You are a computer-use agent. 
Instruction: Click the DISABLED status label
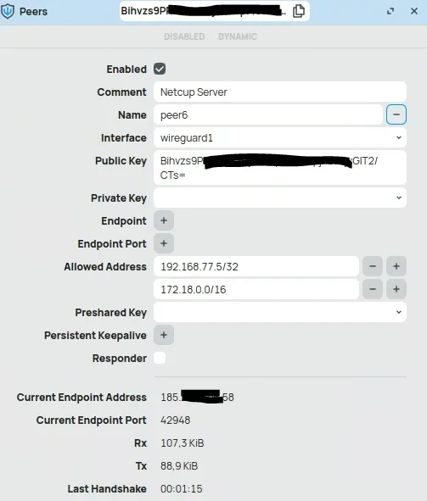click(184, 36)
